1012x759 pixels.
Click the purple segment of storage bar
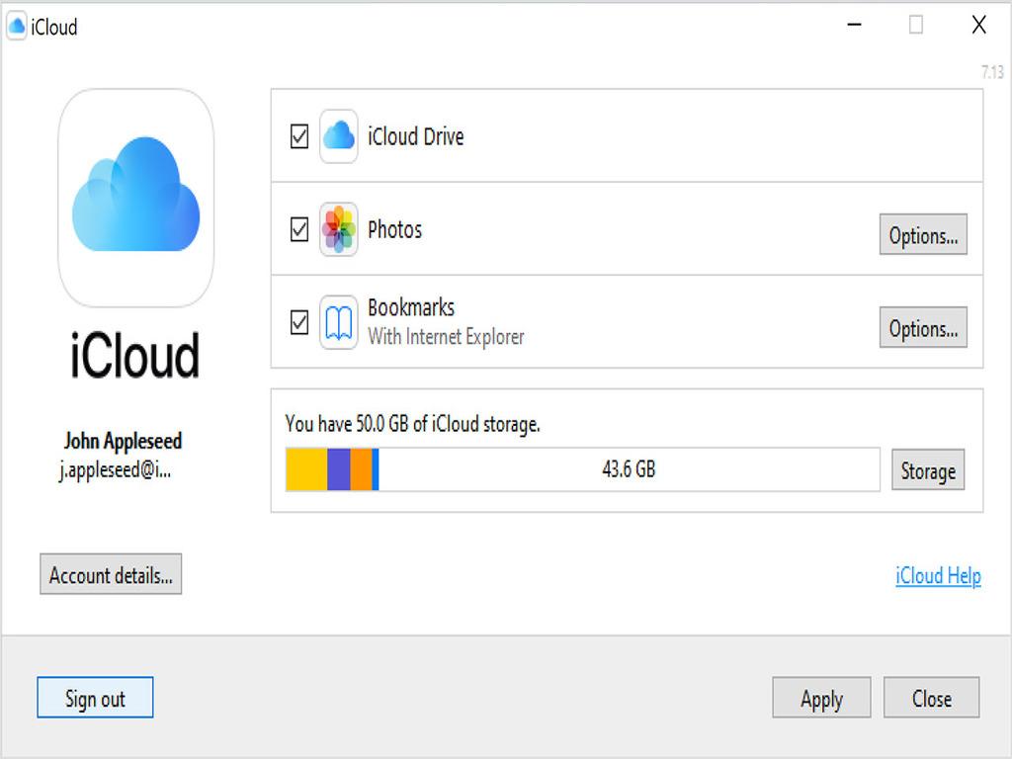coord(339,469)
